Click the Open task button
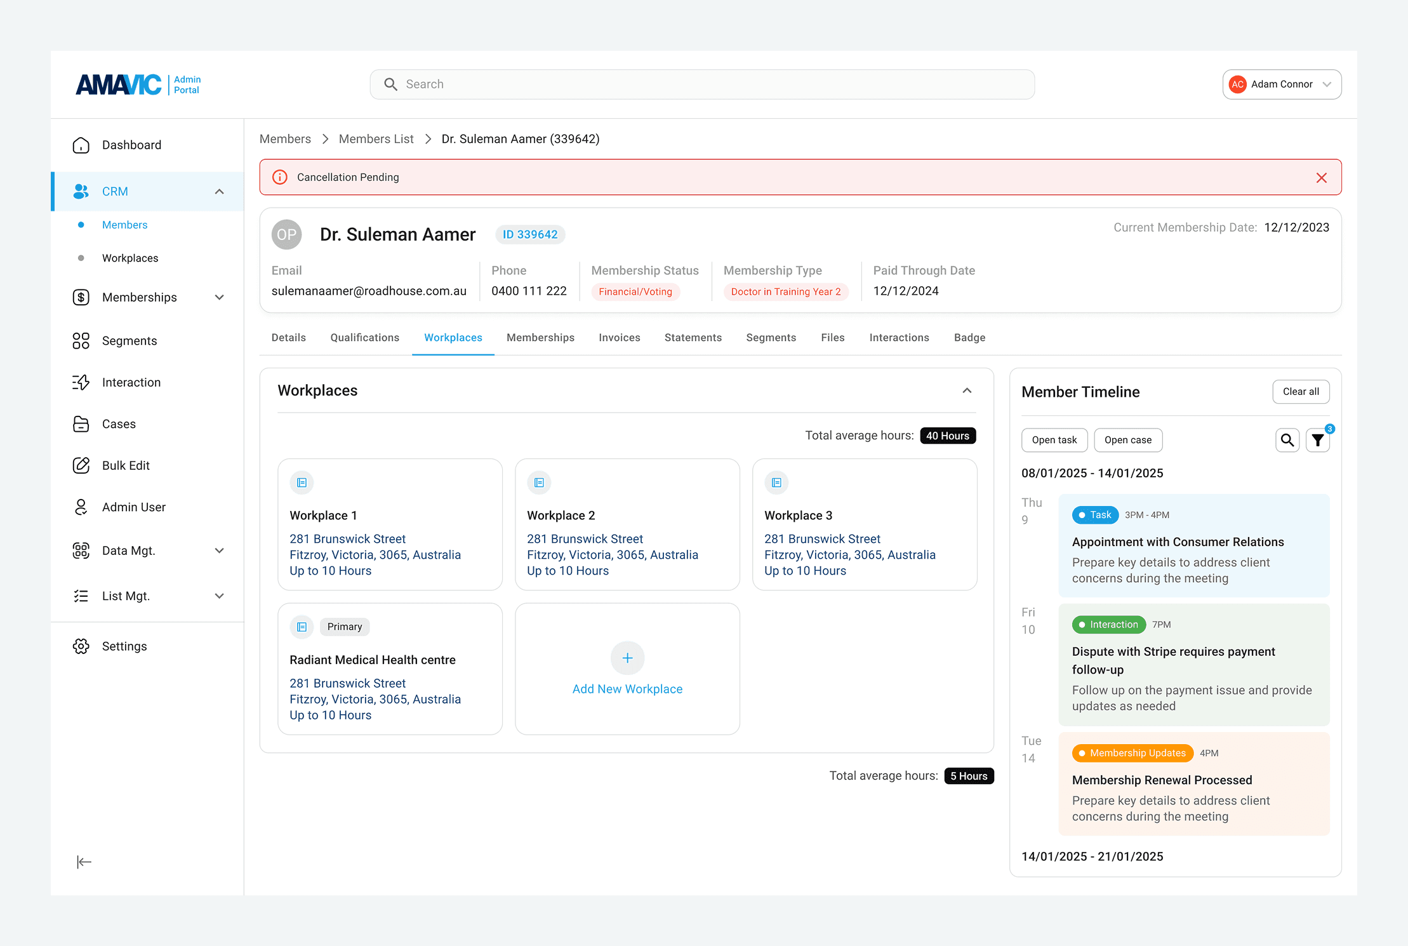The height and width of the screenshot is (946, 1408). pos(1054,440)
